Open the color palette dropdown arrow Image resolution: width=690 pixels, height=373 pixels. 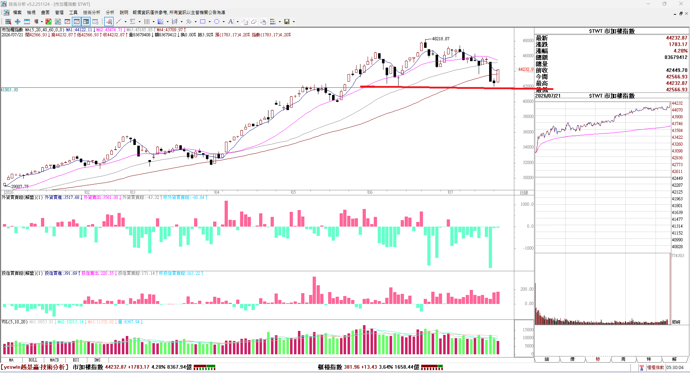pyautogui.click(x=280, y=22)
